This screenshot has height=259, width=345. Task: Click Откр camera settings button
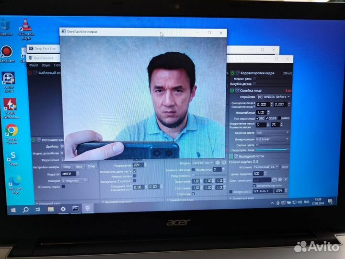tap(67, 167)
